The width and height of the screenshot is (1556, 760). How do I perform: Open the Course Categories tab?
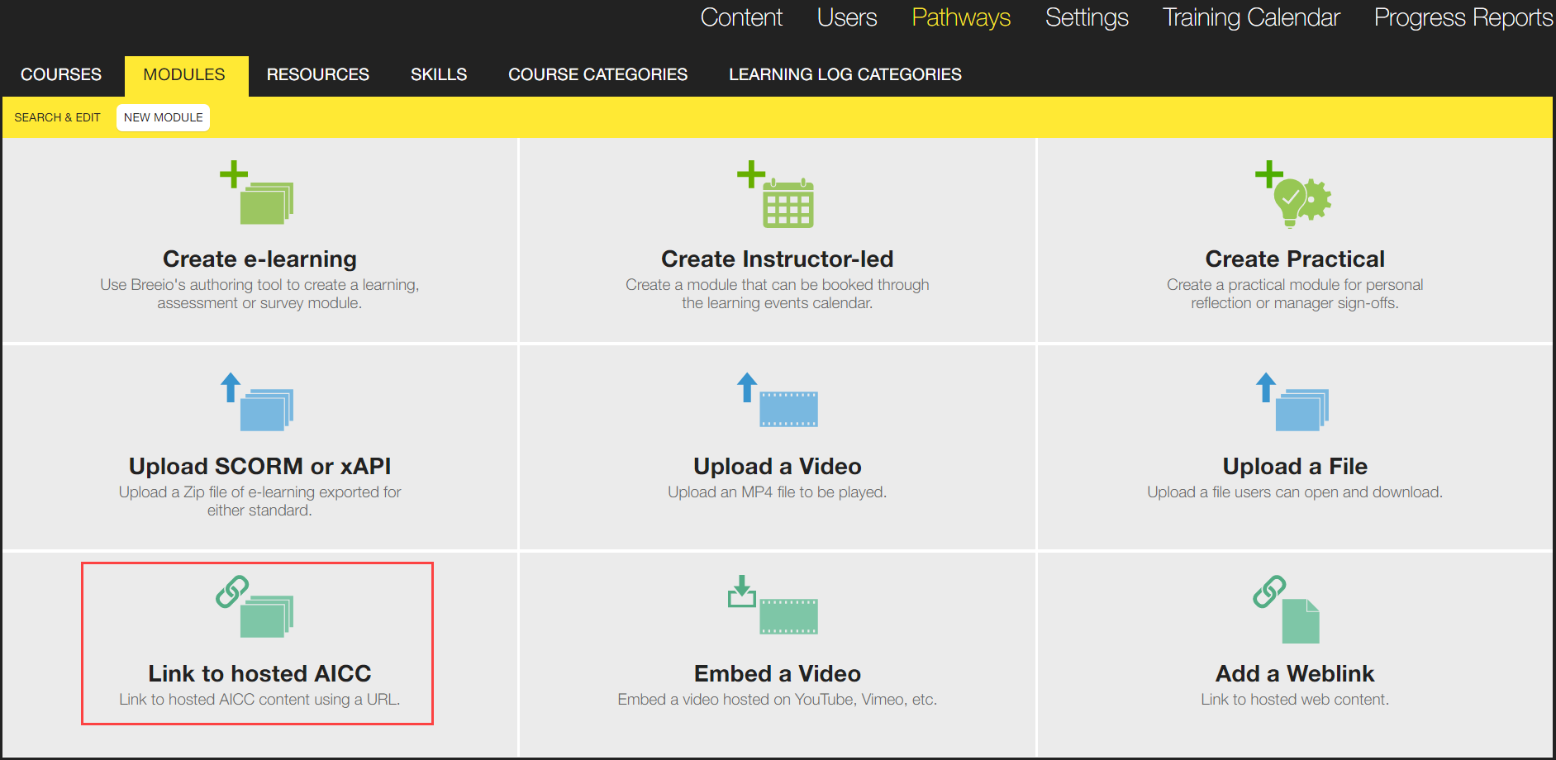598,74
